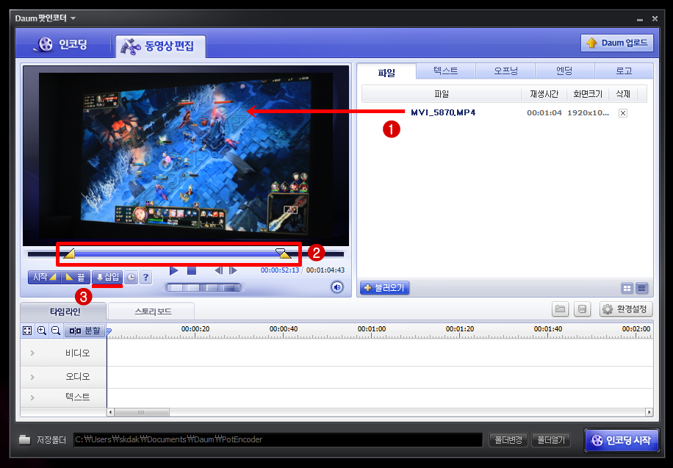673x468 pixels.
Task: Play the video preview
Action: (x=174, y=270)
